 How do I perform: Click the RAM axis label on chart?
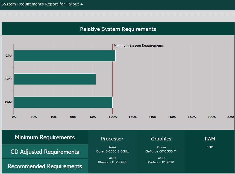(8, 102)
